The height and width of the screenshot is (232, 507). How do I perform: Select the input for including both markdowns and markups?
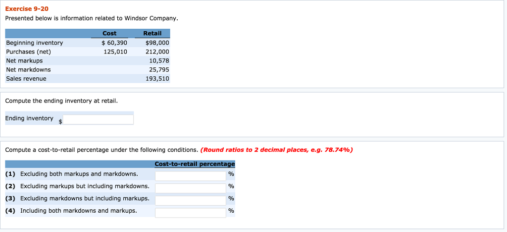click(191, 212)
